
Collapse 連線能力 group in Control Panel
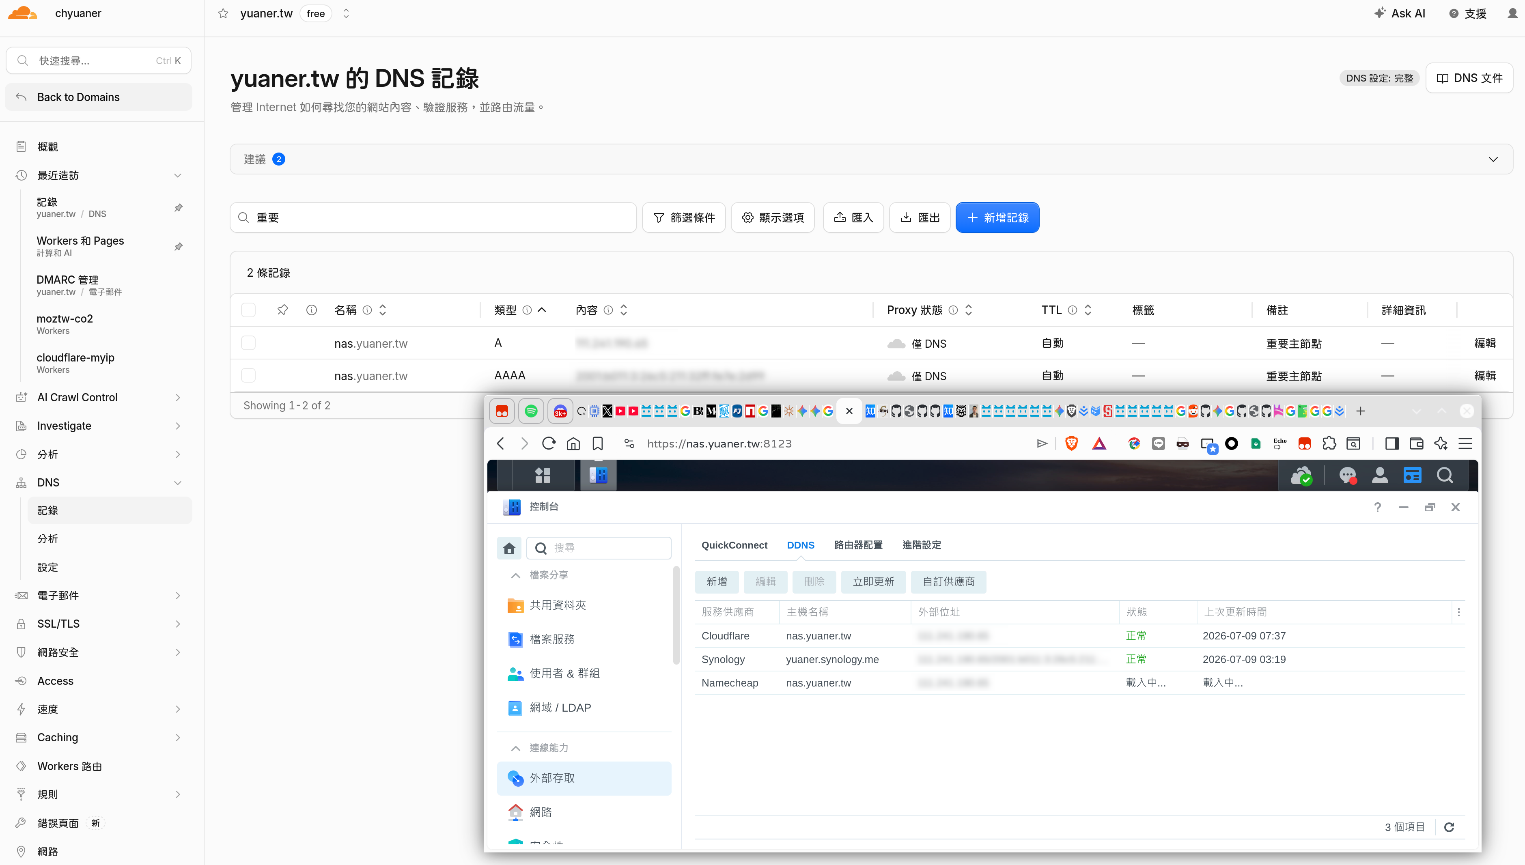[x=516, y=748]
